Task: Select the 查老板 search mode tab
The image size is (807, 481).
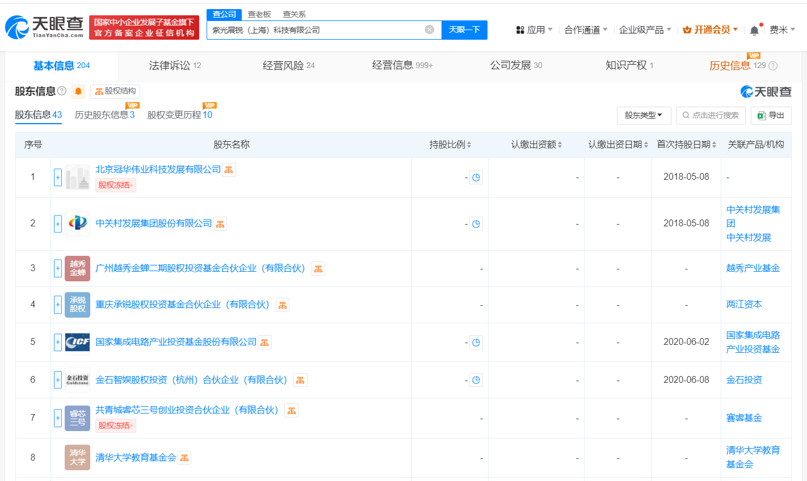Action: click(x=259, y=14)
